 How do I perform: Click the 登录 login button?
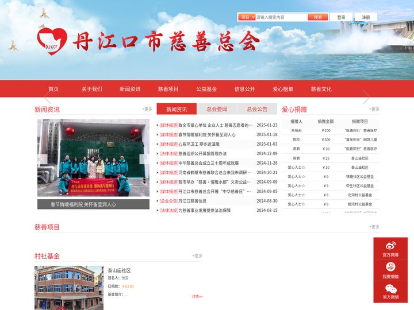(x=341, y=17)
